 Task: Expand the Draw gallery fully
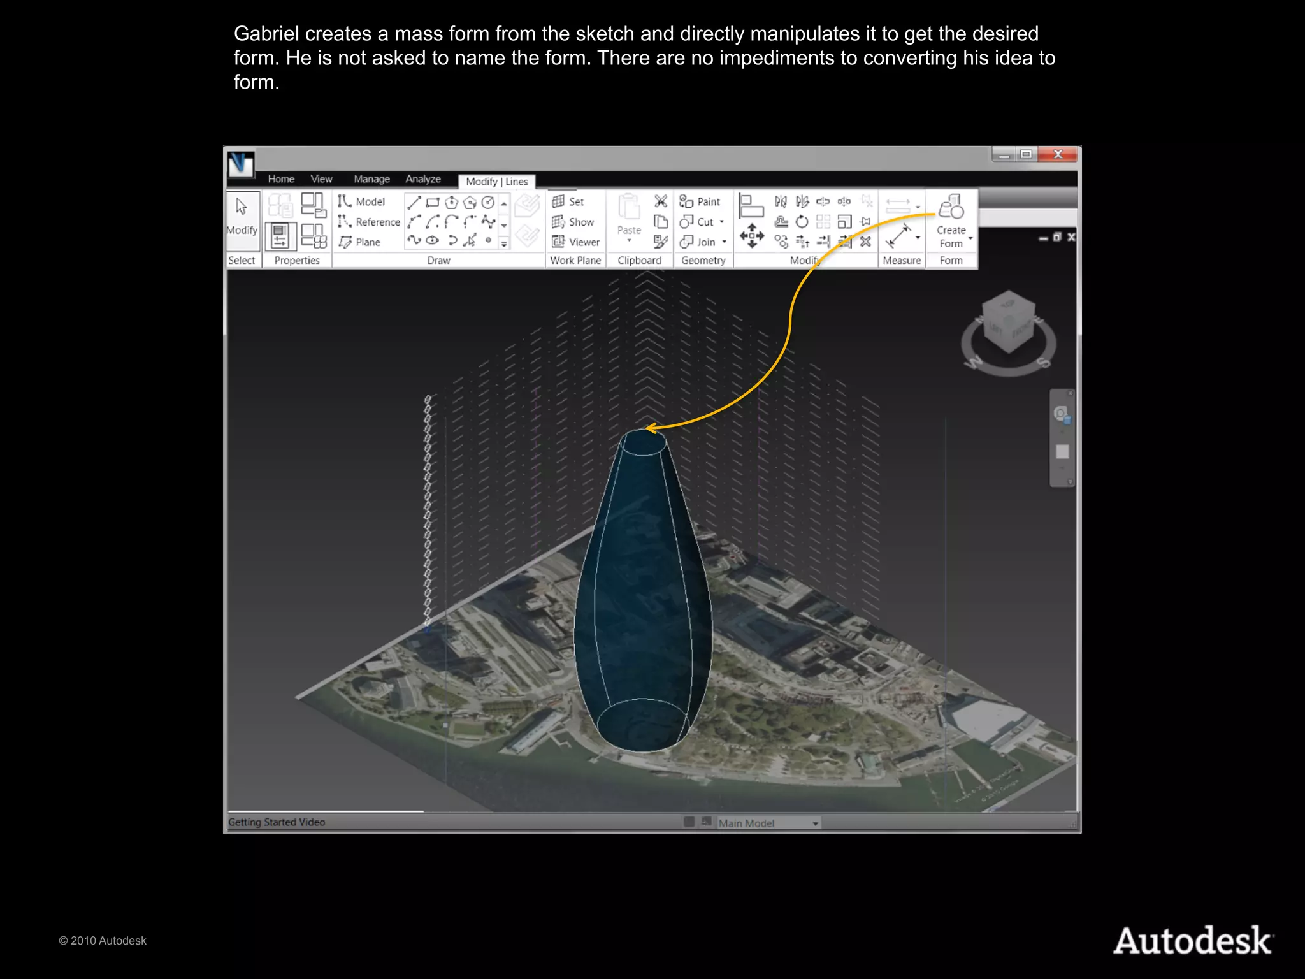pos(504,243)
